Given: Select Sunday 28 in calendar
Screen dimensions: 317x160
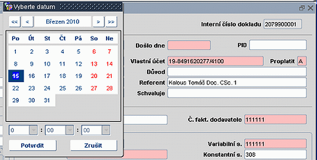Looking at the screenshot, I should tap(110, 88).
